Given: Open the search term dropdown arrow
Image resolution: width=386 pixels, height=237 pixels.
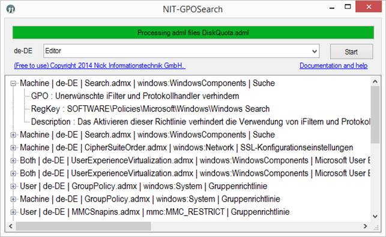Looking at the screenshot, I should [315, 51].
